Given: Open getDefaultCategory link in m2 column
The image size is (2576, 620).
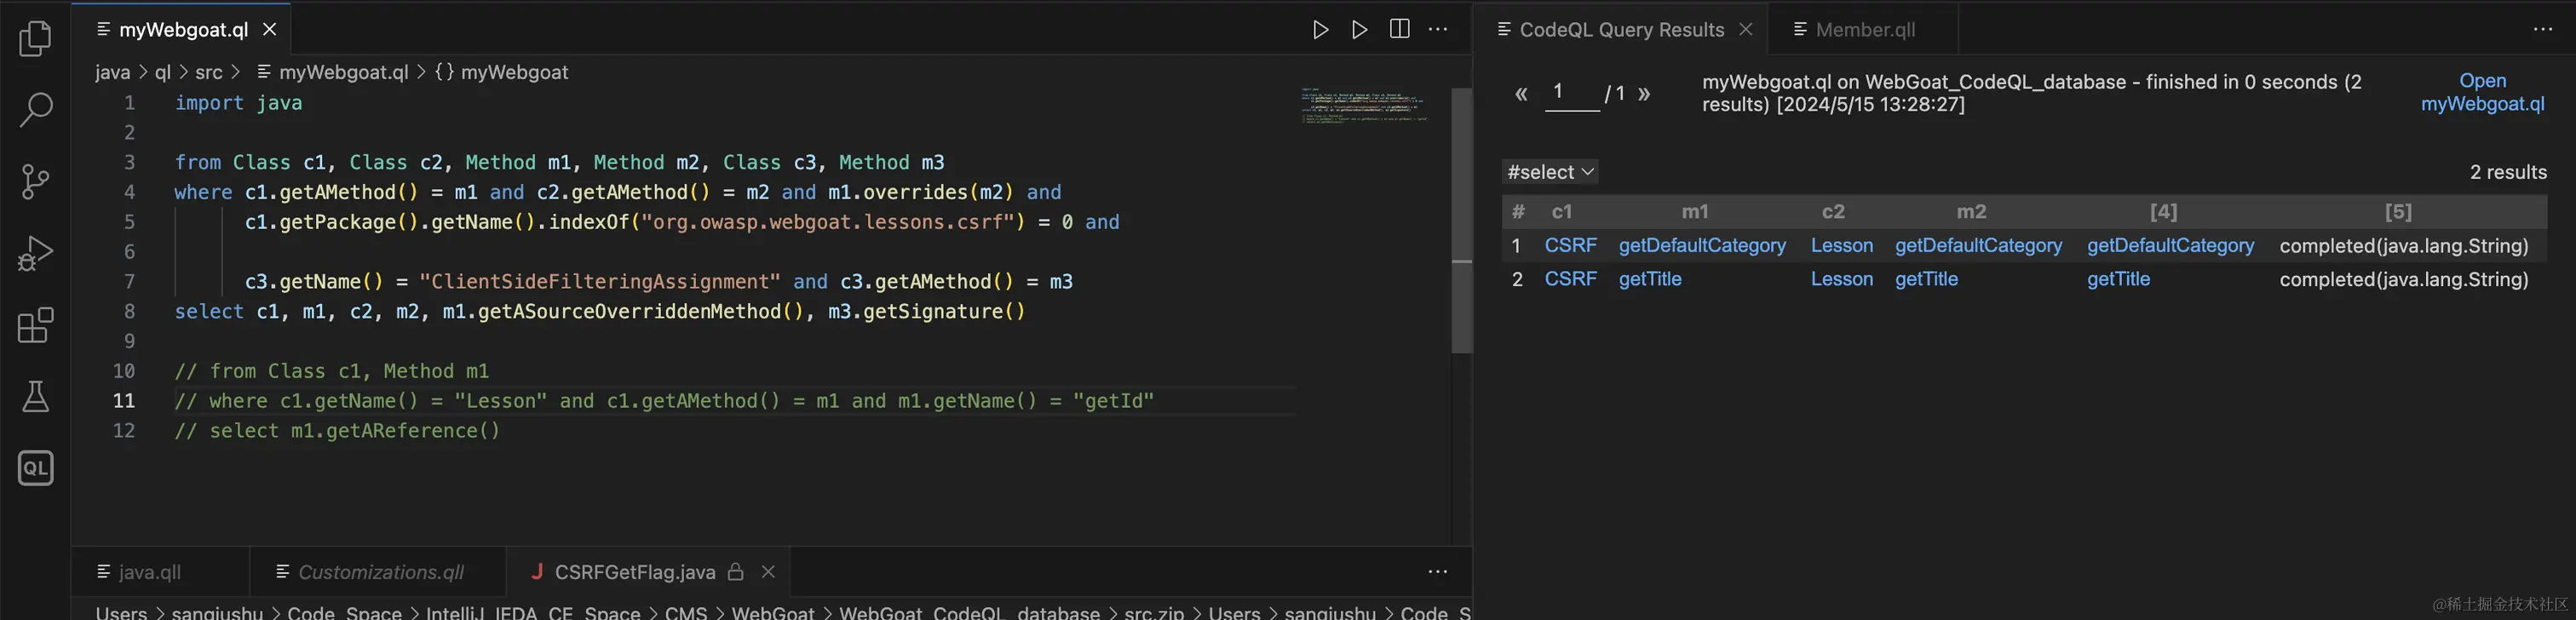Looking at the screenshot, I should [1978, 245].
